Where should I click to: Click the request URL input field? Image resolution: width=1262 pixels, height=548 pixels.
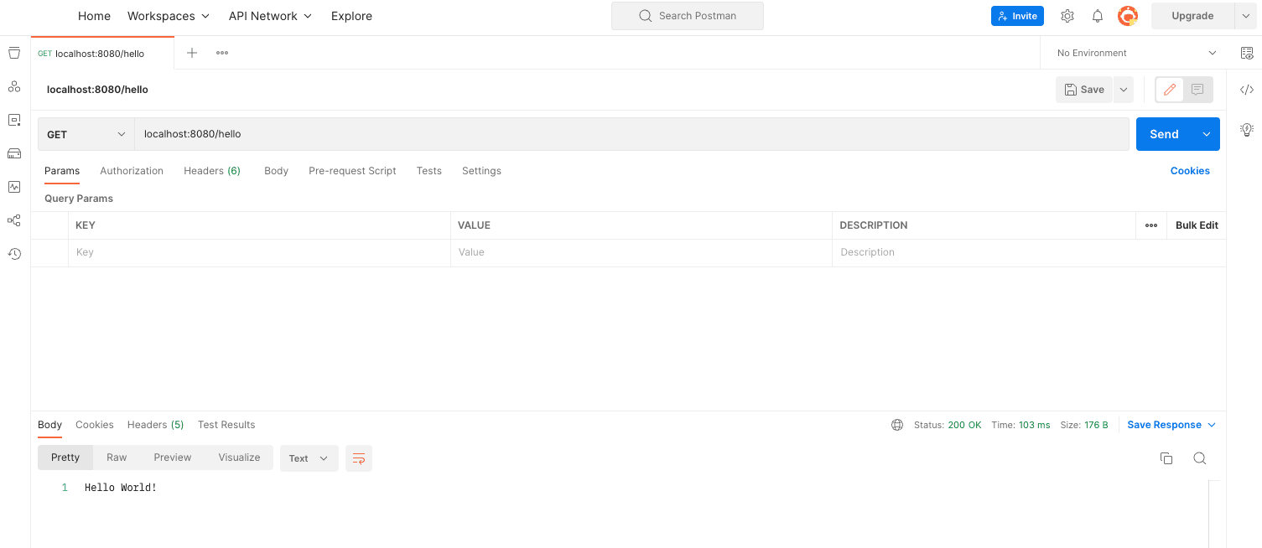pyautogui.click(x=631, y=134)
